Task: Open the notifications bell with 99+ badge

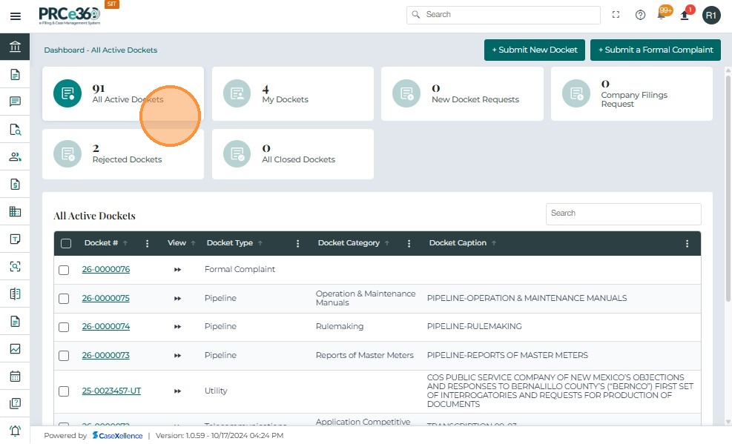Action: tap(662, 15)
